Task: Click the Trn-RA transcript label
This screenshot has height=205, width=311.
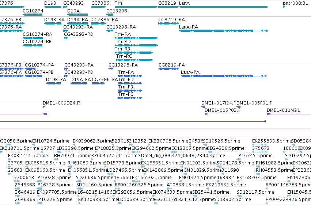Action: 123,34
